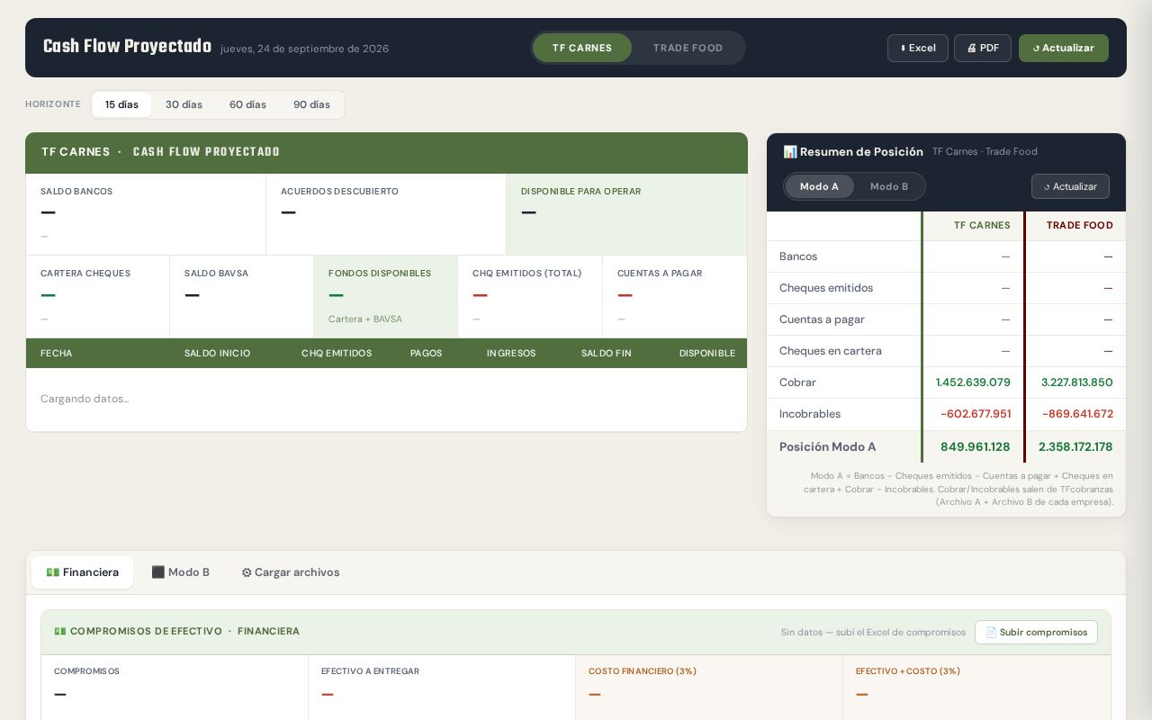The image size is (1152, 720).
Task: Click the INGRESOS column header
Action: [511, 353]
